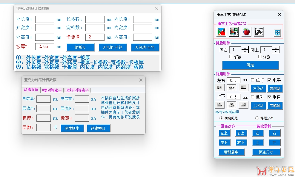Image resolution: width=295 pixels, height=177 pixels.
Task: Click the red apple icon
Action: 246,32
